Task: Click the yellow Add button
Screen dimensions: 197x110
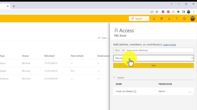Action: tap(154, 65)
